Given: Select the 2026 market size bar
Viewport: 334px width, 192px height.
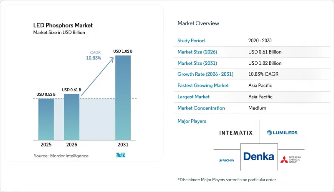Looking at the screenshot, I should point(71,117).
